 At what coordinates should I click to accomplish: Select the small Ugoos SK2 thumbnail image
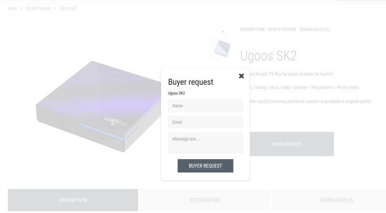[222, 49]
